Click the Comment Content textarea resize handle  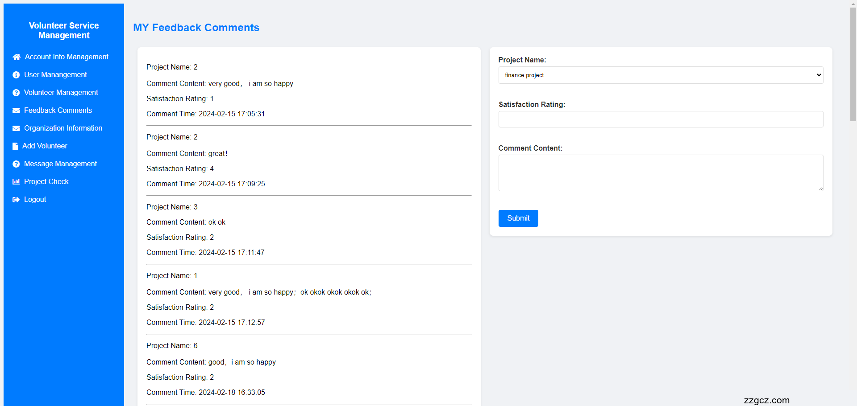click(820, 189)
